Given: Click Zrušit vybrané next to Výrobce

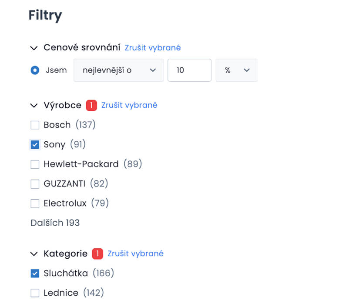Looking at the screenshot, I should coord(129,105).
